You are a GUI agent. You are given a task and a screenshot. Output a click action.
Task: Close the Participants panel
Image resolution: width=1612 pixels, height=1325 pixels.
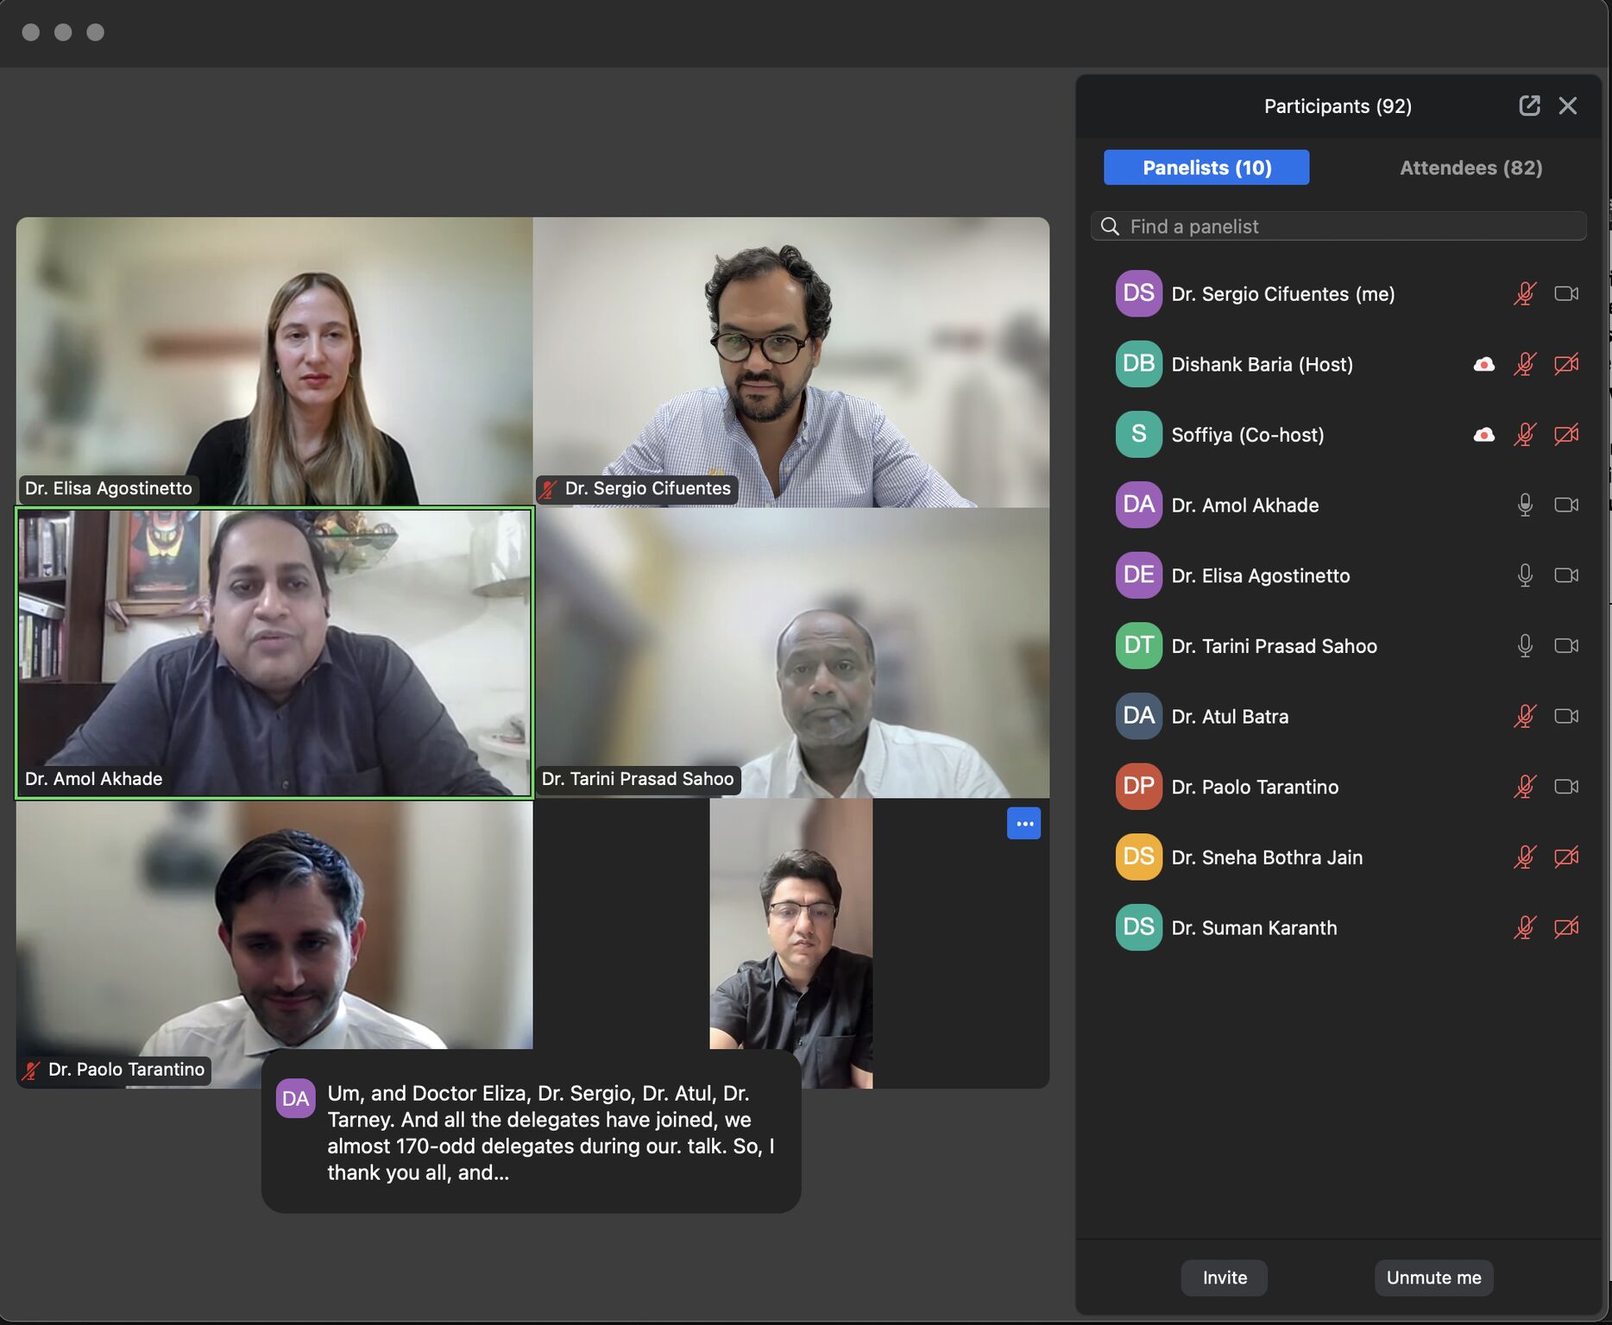click(x=1568, y=105)
